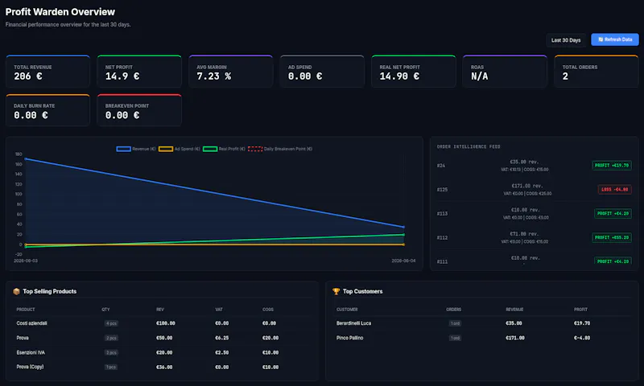This screenshot has width=644, height=386.
Task: Select customer Pinco Pallino
Action: [x=350, y=338]
